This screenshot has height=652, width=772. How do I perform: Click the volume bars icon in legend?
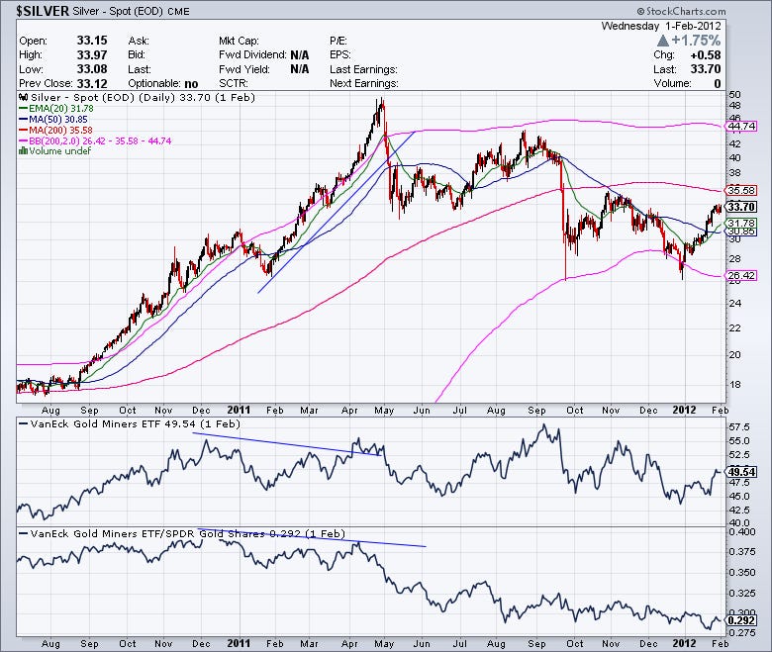pos(23,151)
